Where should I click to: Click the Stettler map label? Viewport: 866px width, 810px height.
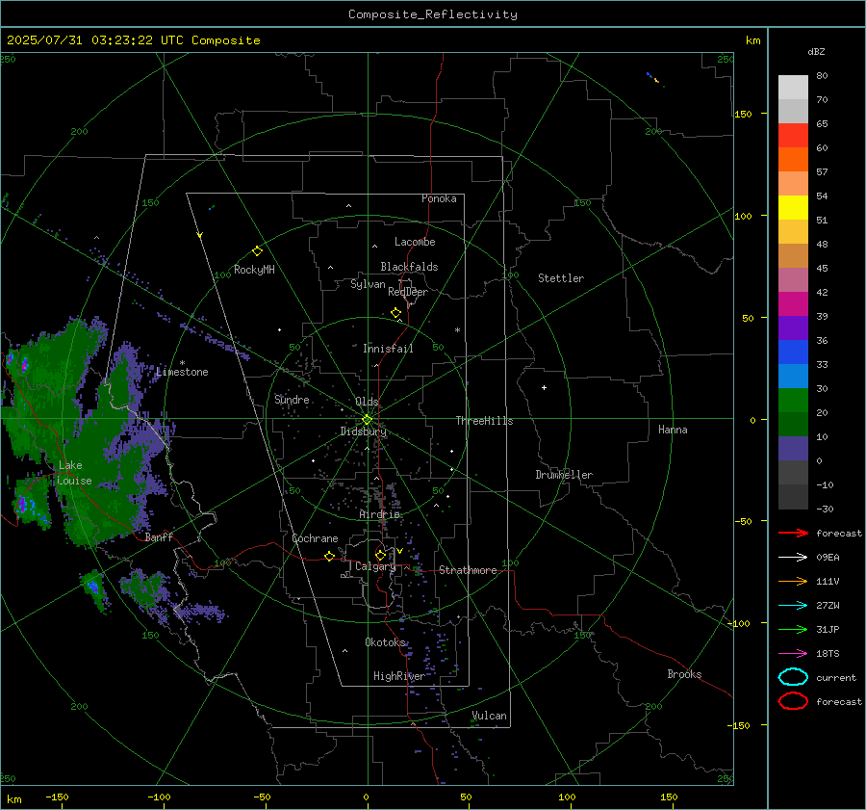tap(561, 278)
